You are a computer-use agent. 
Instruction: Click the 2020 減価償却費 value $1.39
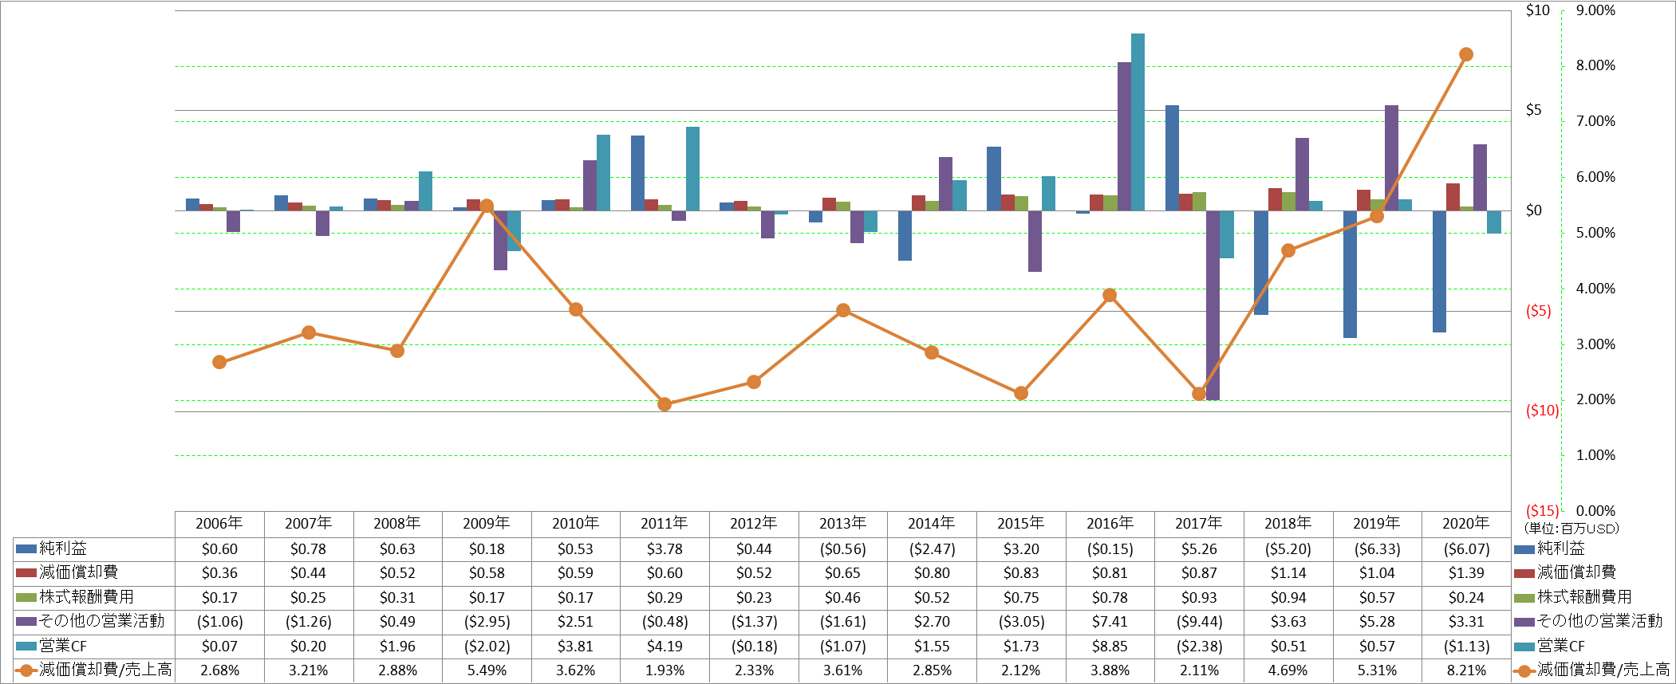[1466, 573]
